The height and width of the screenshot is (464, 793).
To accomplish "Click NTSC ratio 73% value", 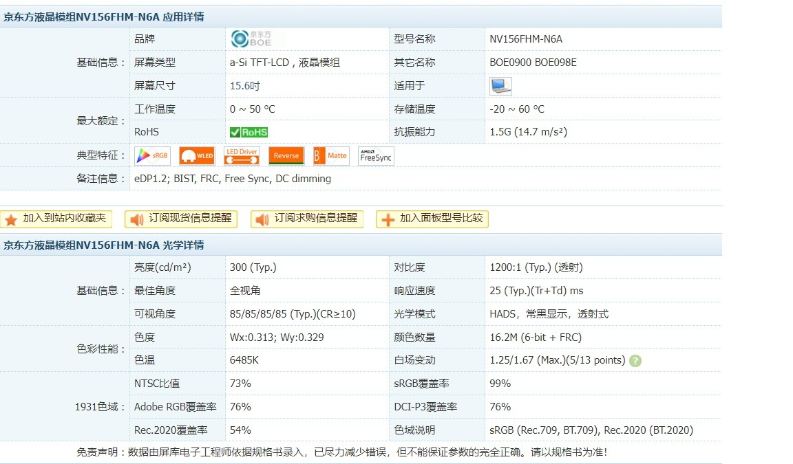I will click(x=240, y=384).
